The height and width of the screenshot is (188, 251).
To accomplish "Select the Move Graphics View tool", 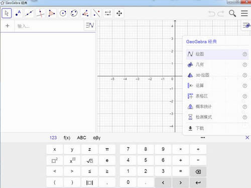I will (x=119, y=13).
